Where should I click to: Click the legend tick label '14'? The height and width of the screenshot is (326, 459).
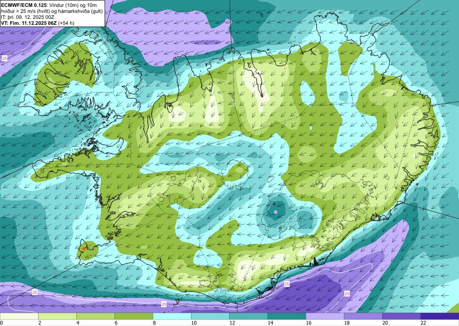[270, 323]
